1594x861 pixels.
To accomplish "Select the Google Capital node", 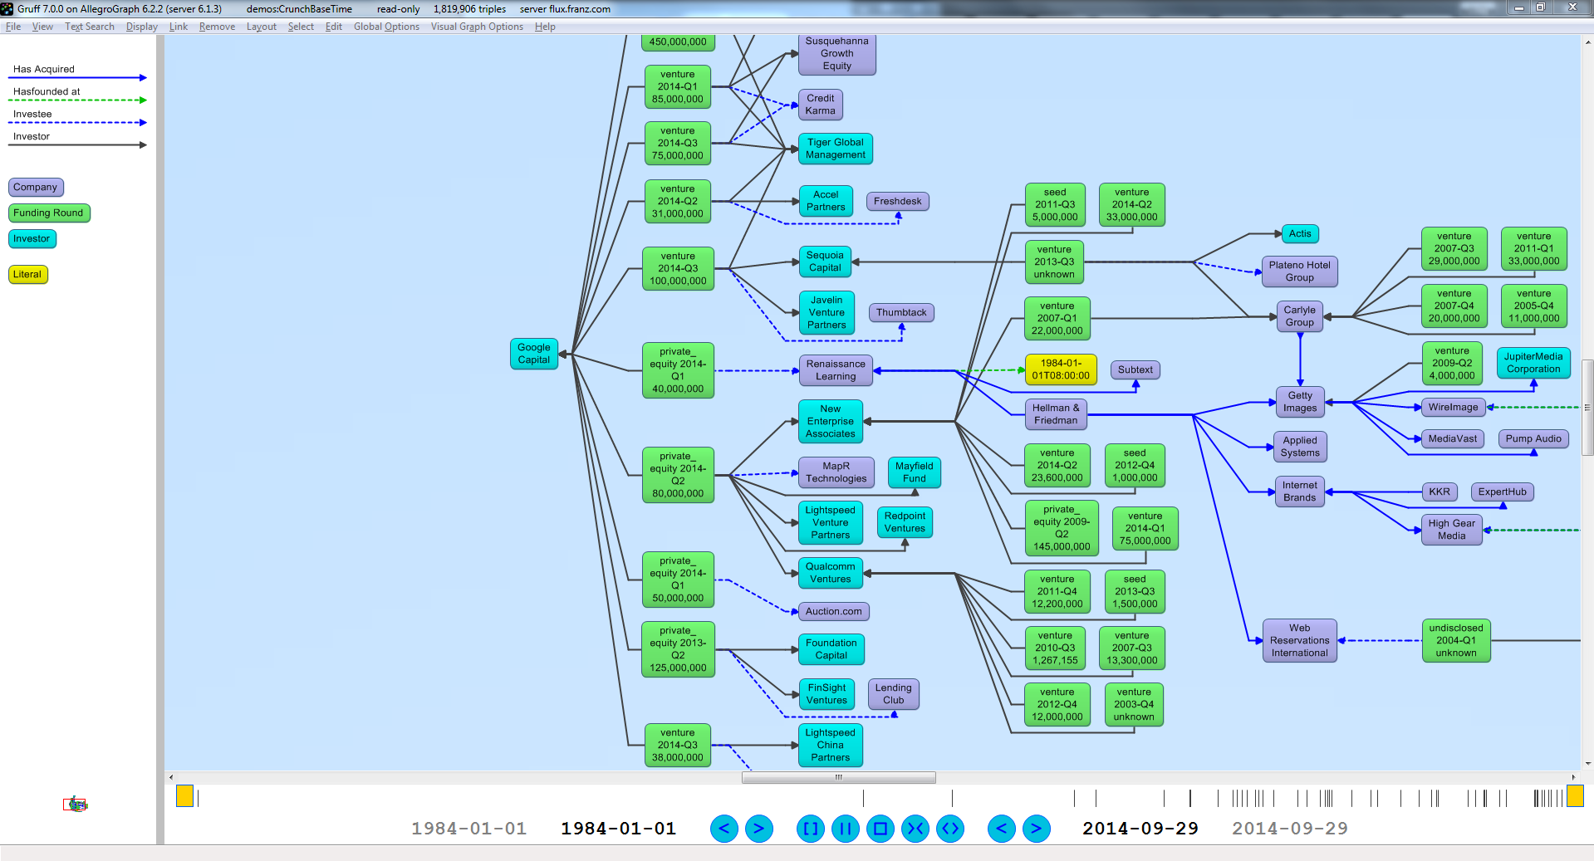I will pos(533,353).
